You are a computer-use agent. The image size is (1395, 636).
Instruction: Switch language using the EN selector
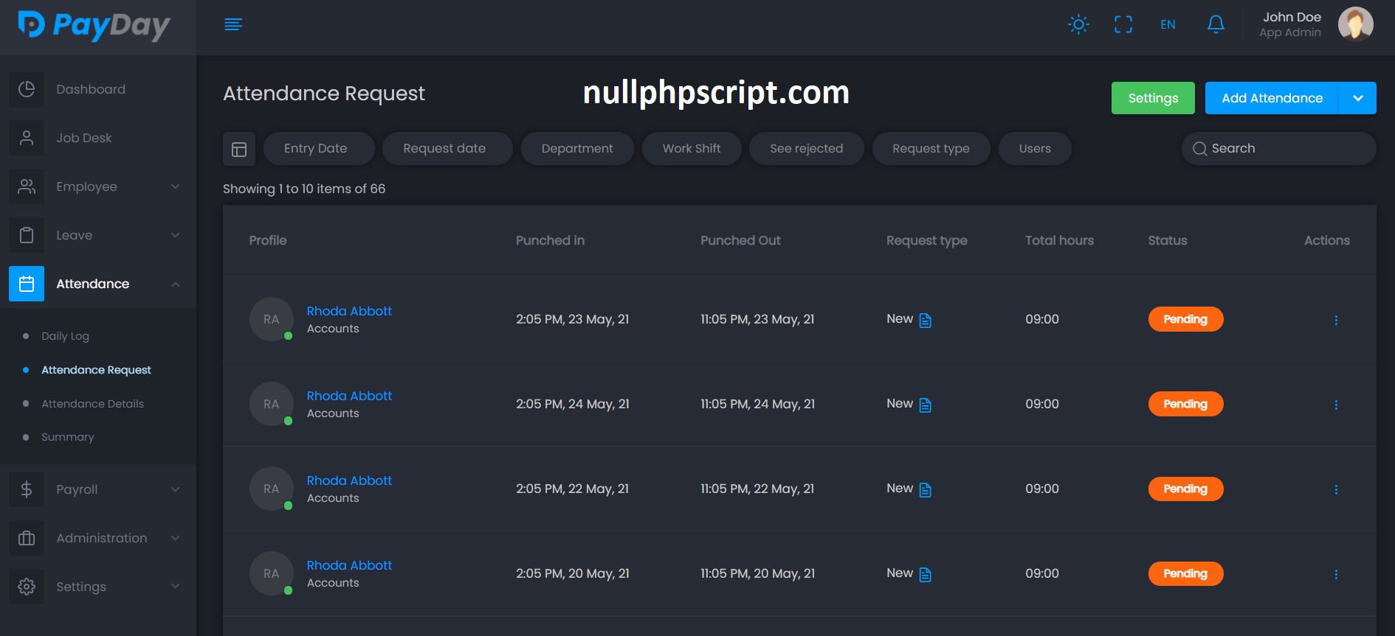point(1168,24)
